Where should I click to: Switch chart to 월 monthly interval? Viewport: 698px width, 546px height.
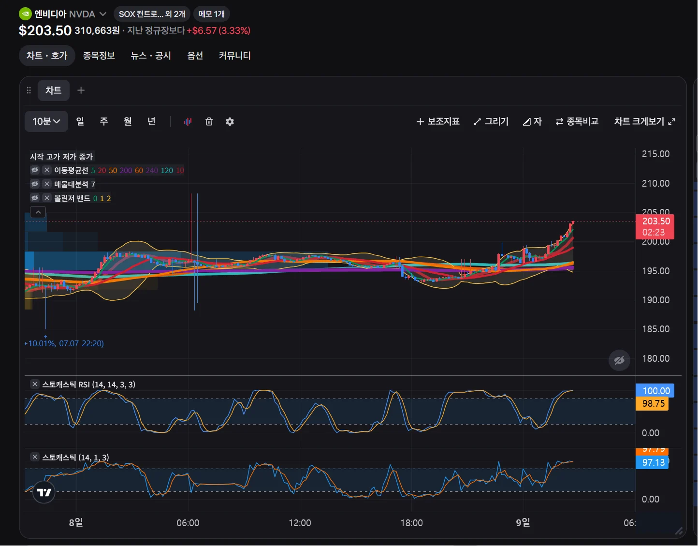[128, 121]
